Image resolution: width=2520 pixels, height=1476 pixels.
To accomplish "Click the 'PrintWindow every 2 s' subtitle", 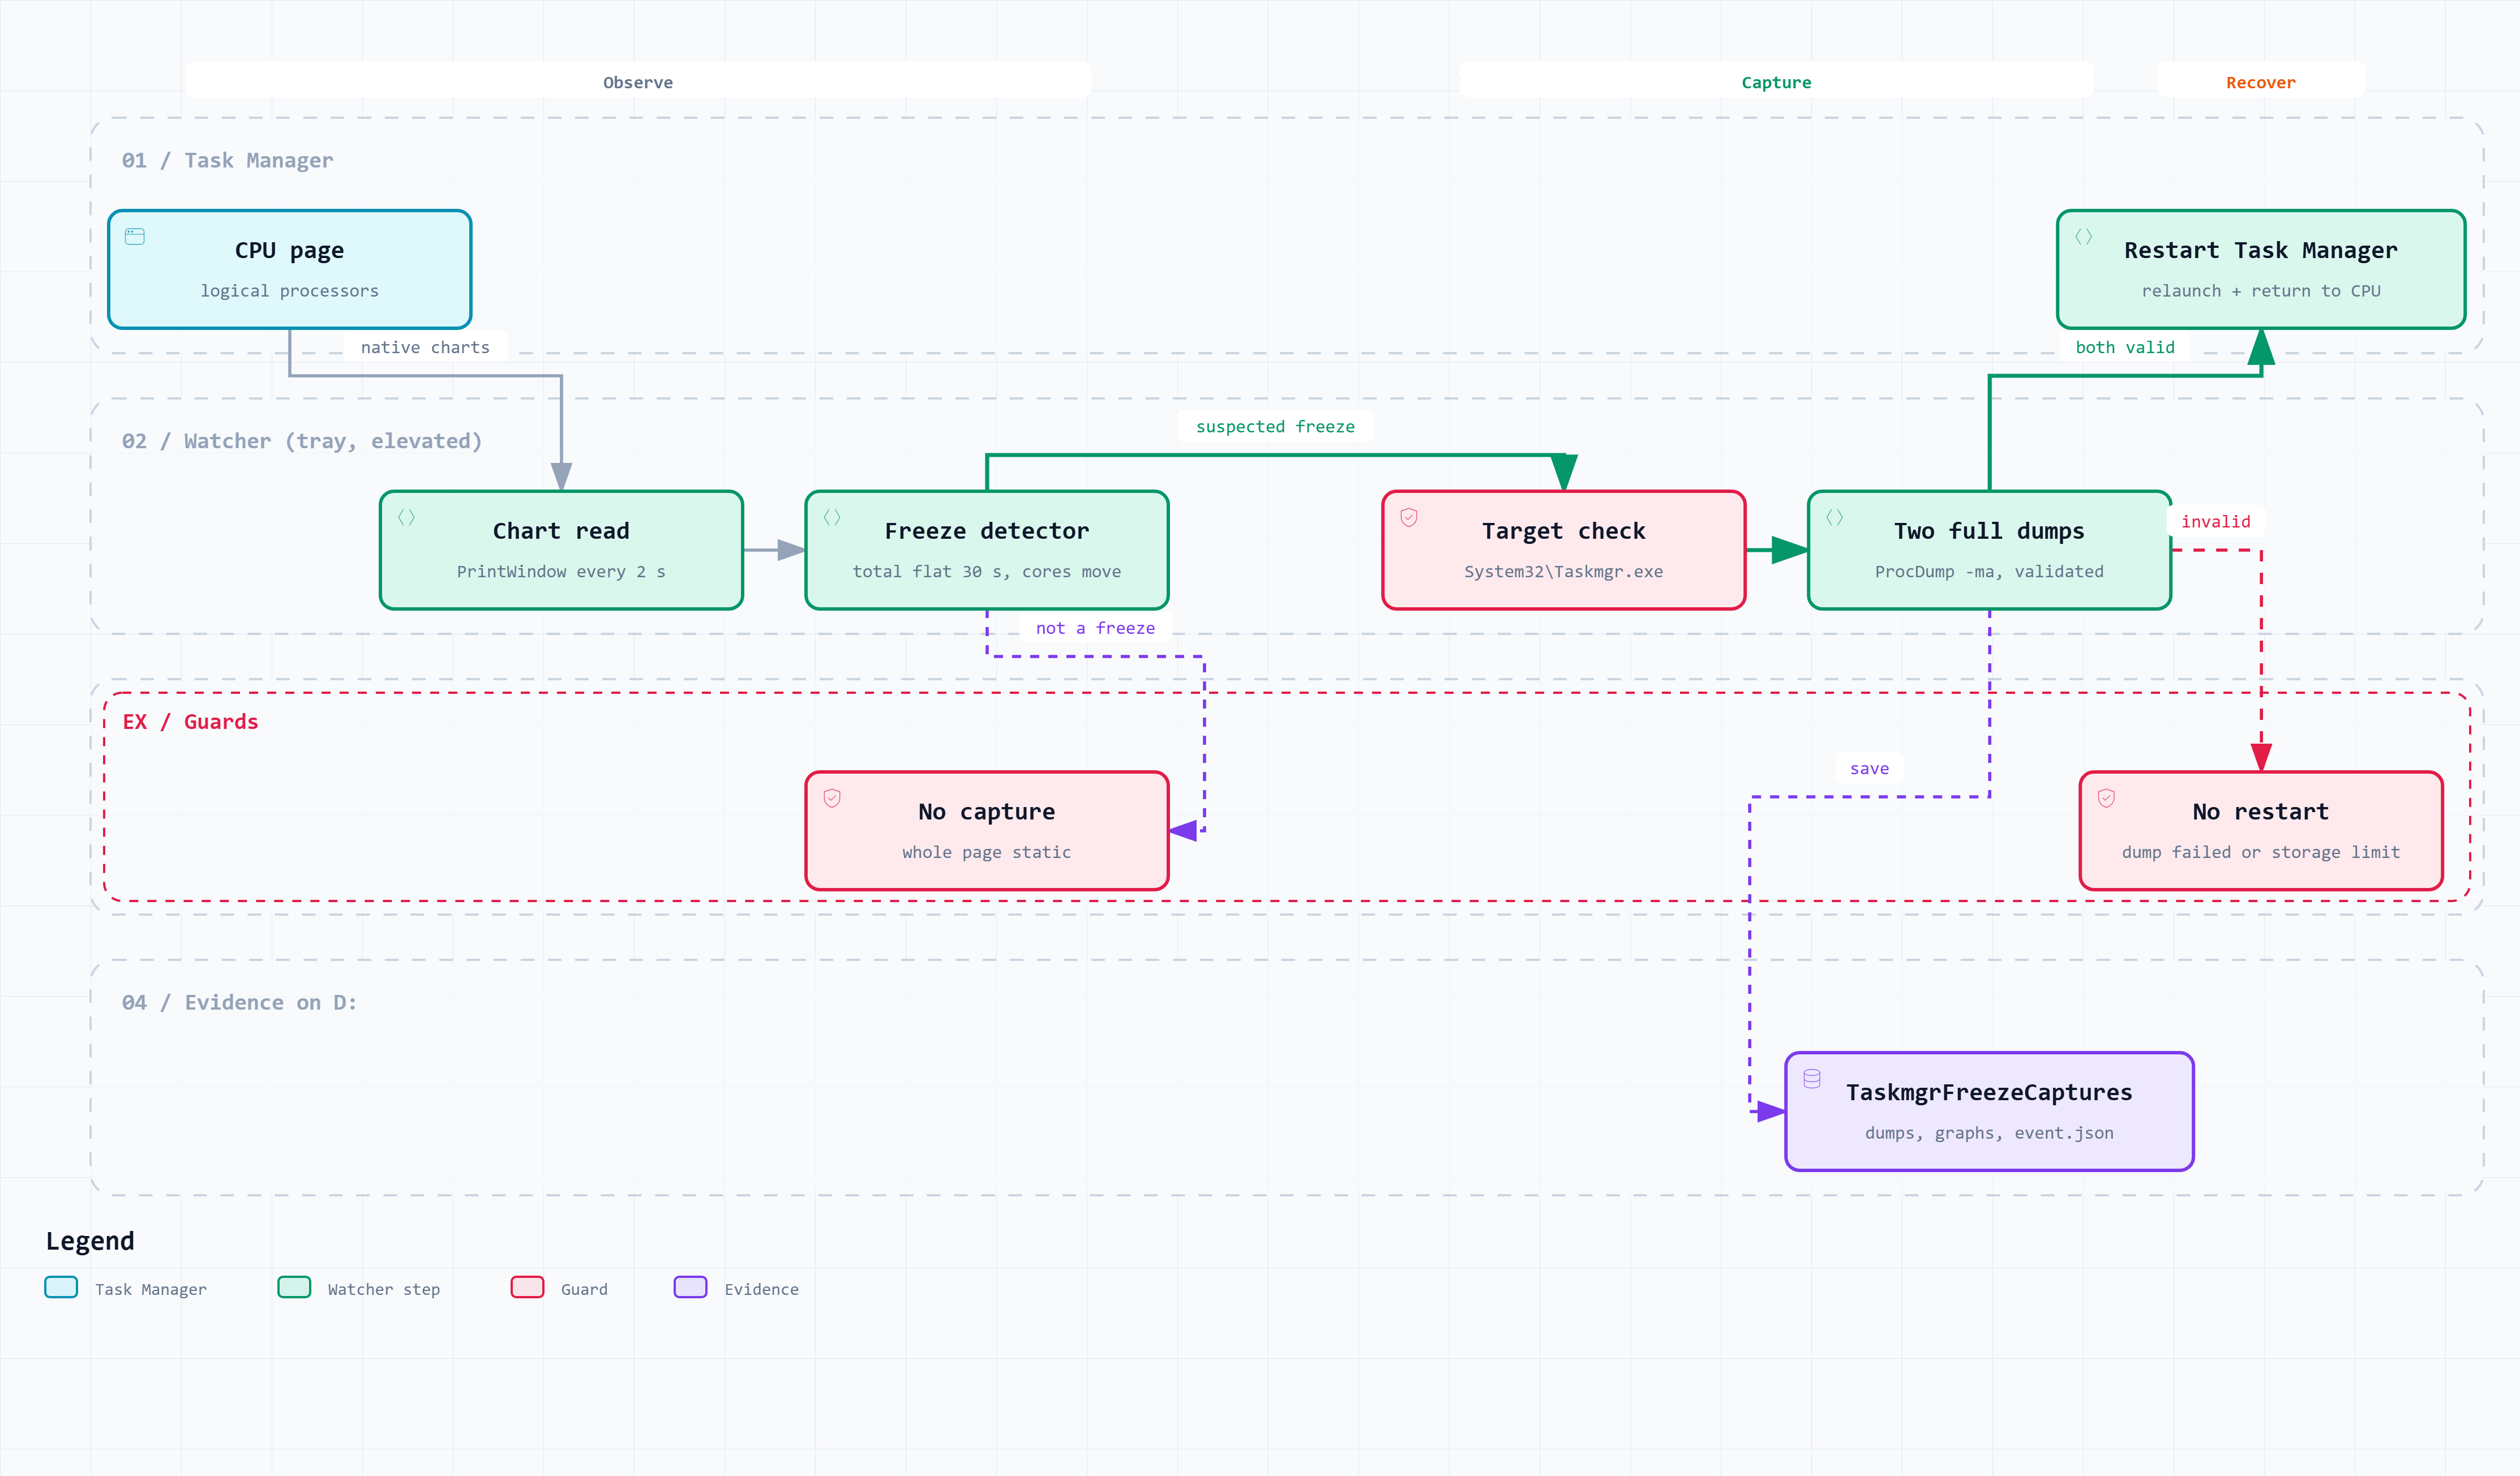I will pos(561,572).
